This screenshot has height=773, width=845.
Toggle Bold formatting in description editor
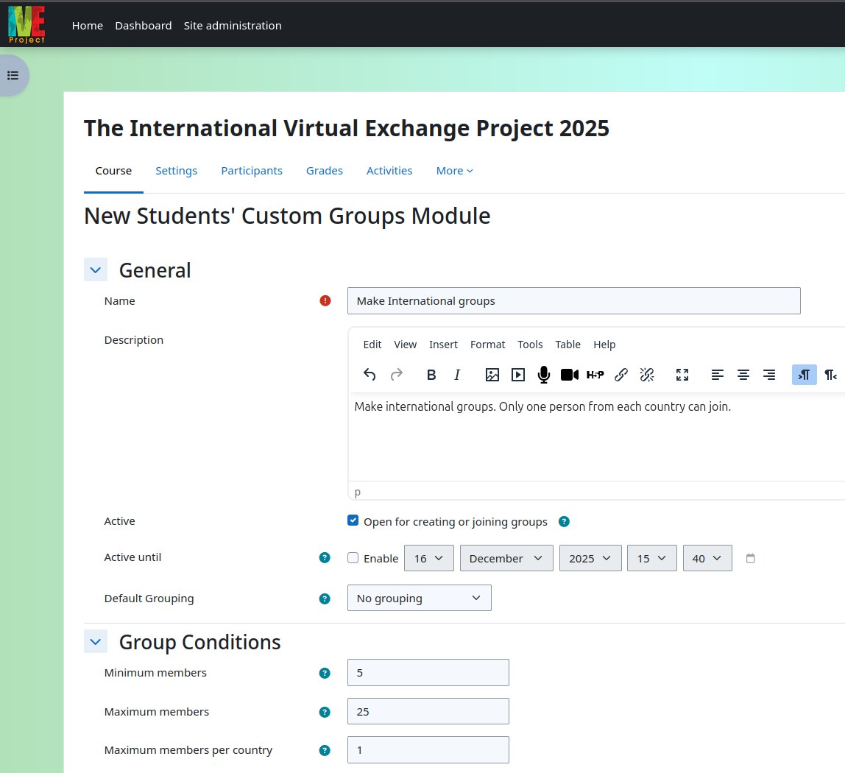[x=431, y=375]
